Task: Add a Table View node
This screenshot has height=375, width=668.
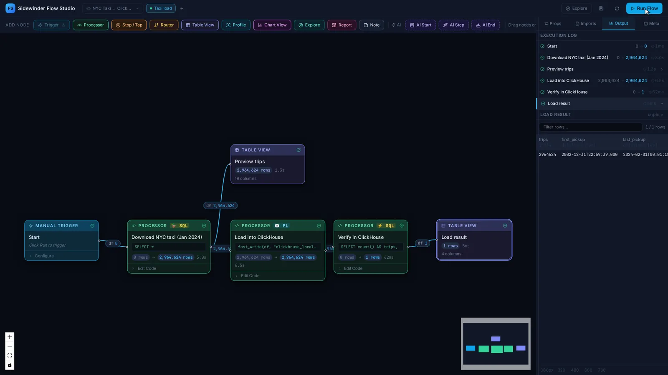Action: pos(200,25)
